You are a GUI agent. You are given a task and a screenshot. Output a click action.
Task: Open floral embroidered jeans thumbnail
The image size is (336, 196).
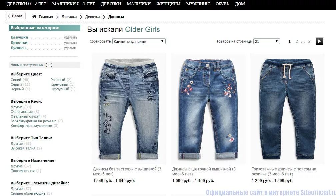(208, 109)
